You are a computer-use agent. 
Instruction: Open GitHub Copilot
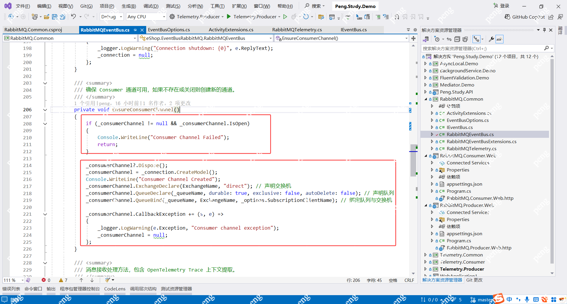pos(524,17)
